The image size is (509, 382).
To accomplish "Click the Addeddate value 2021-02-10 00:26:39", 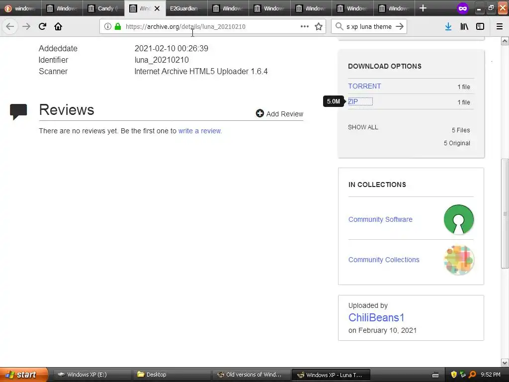I will tap(171, 48).
